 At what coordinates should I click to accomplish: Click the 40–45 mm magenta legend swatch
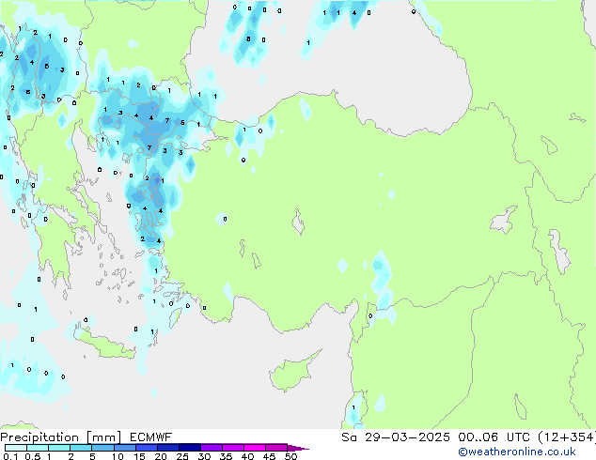pos(255,448)
